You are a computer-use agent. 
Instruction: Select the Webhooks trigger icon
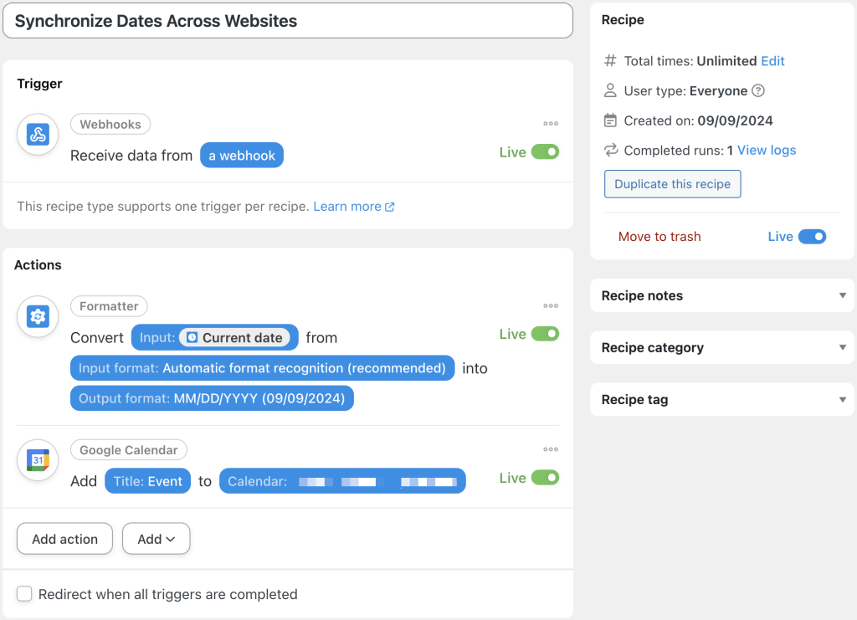pyautogui.click(x=37, y=134)
